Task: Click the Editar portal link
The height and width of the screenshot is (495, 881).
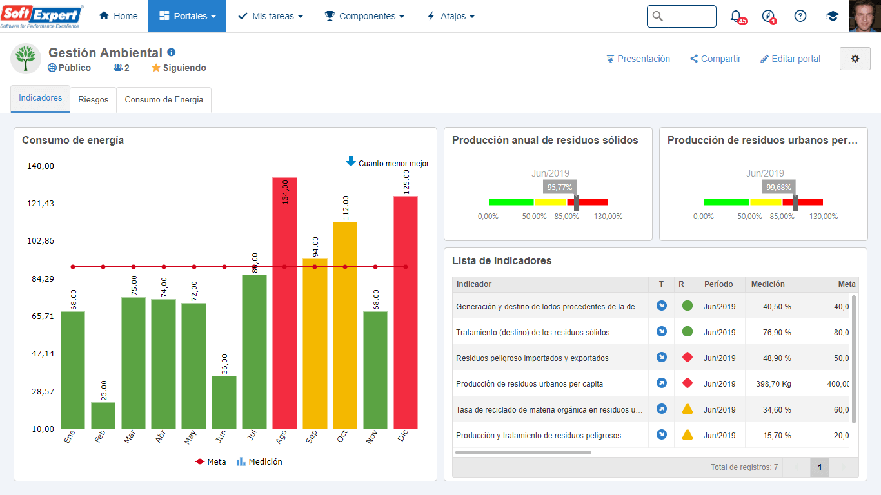Action: 790,59
